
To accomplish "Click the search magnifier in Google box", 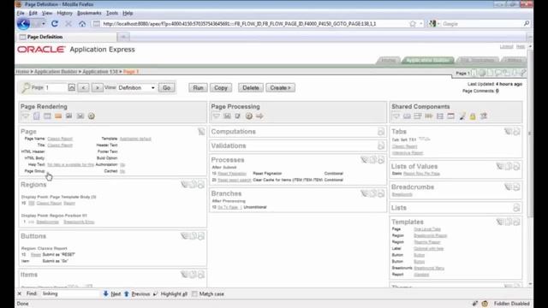I will (x=527, y=23).
